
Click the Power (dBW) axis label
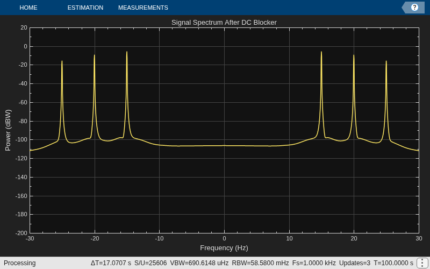pyautogui.click(x=8, y=130)
